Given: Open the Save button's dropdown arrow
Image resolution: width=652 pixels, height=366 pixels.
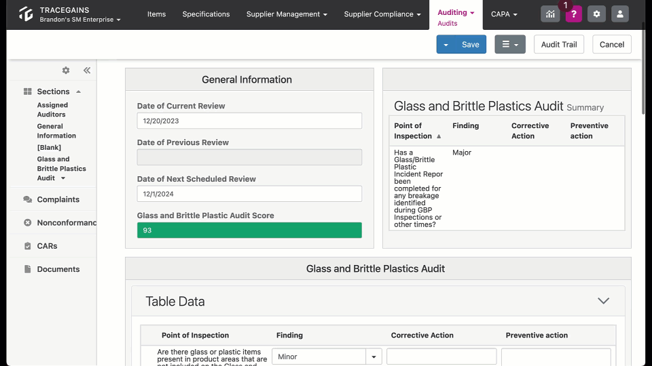Looking at the screenshot, I should pos(446,45).
